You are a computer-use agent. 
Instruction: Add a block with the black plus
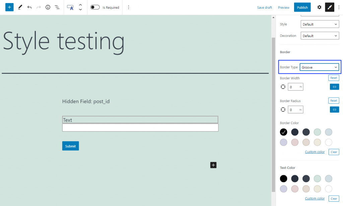(213, 165)
